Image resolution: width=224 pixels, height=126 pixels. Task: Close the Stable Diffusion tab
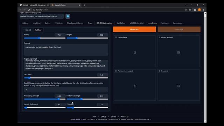click(79, 5)
